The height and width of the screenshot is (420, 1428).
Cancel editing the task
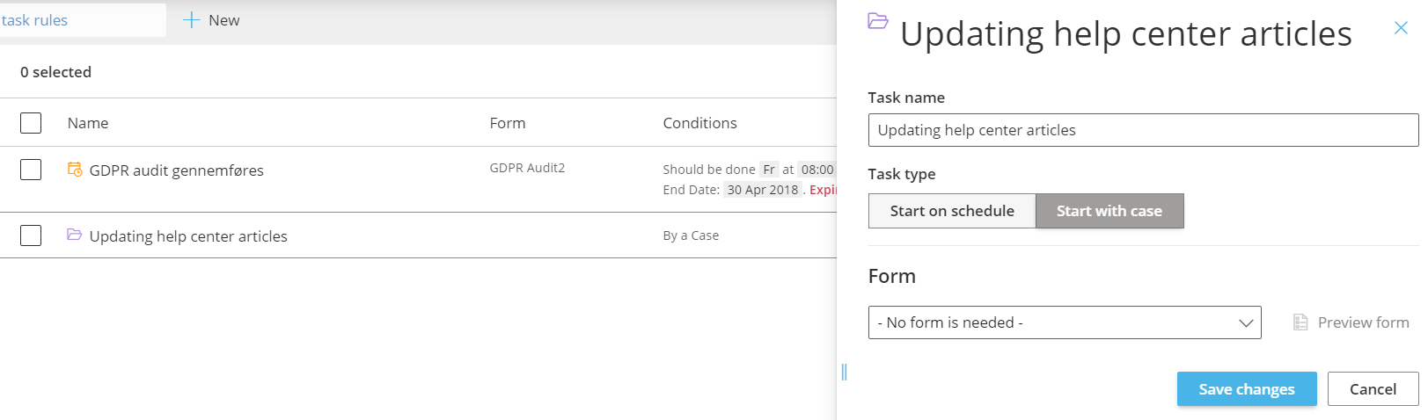[x=1372, y=389]
